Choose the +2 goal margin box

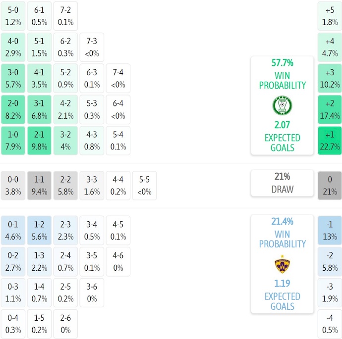click(x=330, y=110)
